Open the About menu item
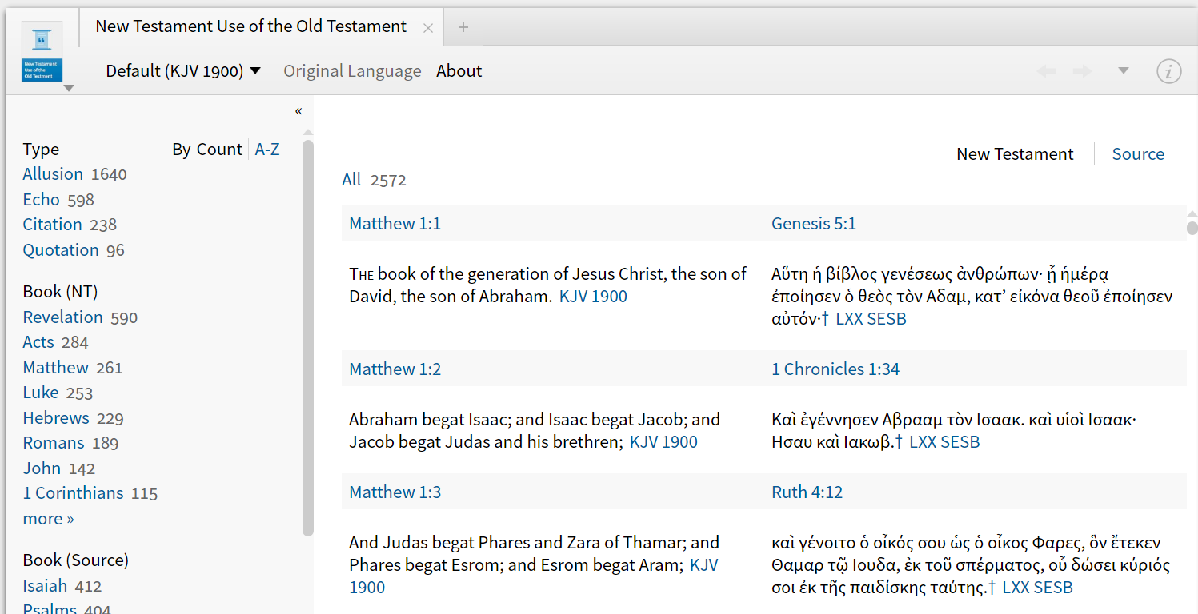Screen dimensions: 1198x614 pos(459,71)
